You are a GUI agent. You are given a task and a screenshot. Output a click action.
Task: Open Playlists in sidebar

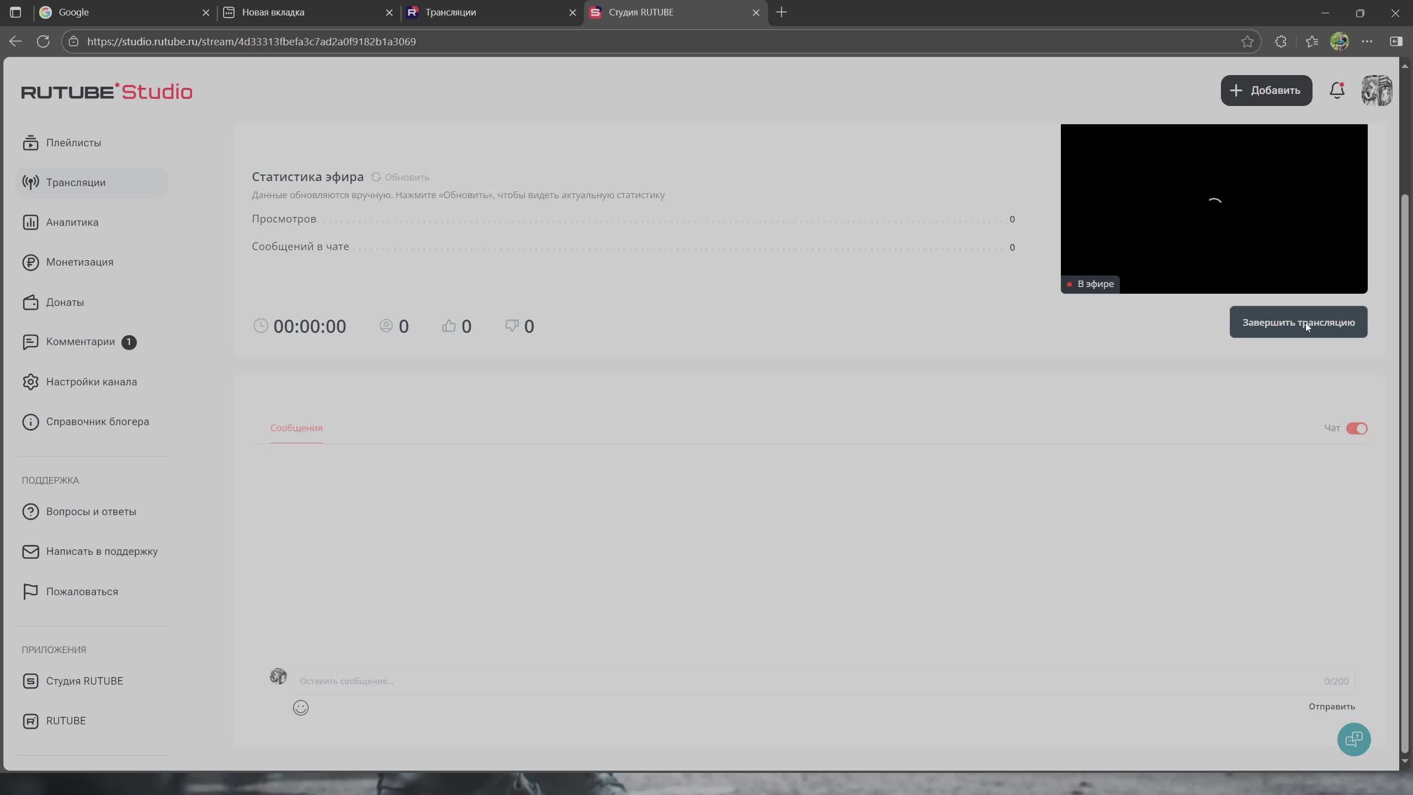(73, 142)
